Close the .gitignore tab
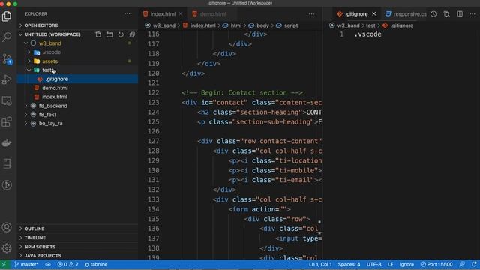This screenshot has height=270, width=480. coord(374,13)
